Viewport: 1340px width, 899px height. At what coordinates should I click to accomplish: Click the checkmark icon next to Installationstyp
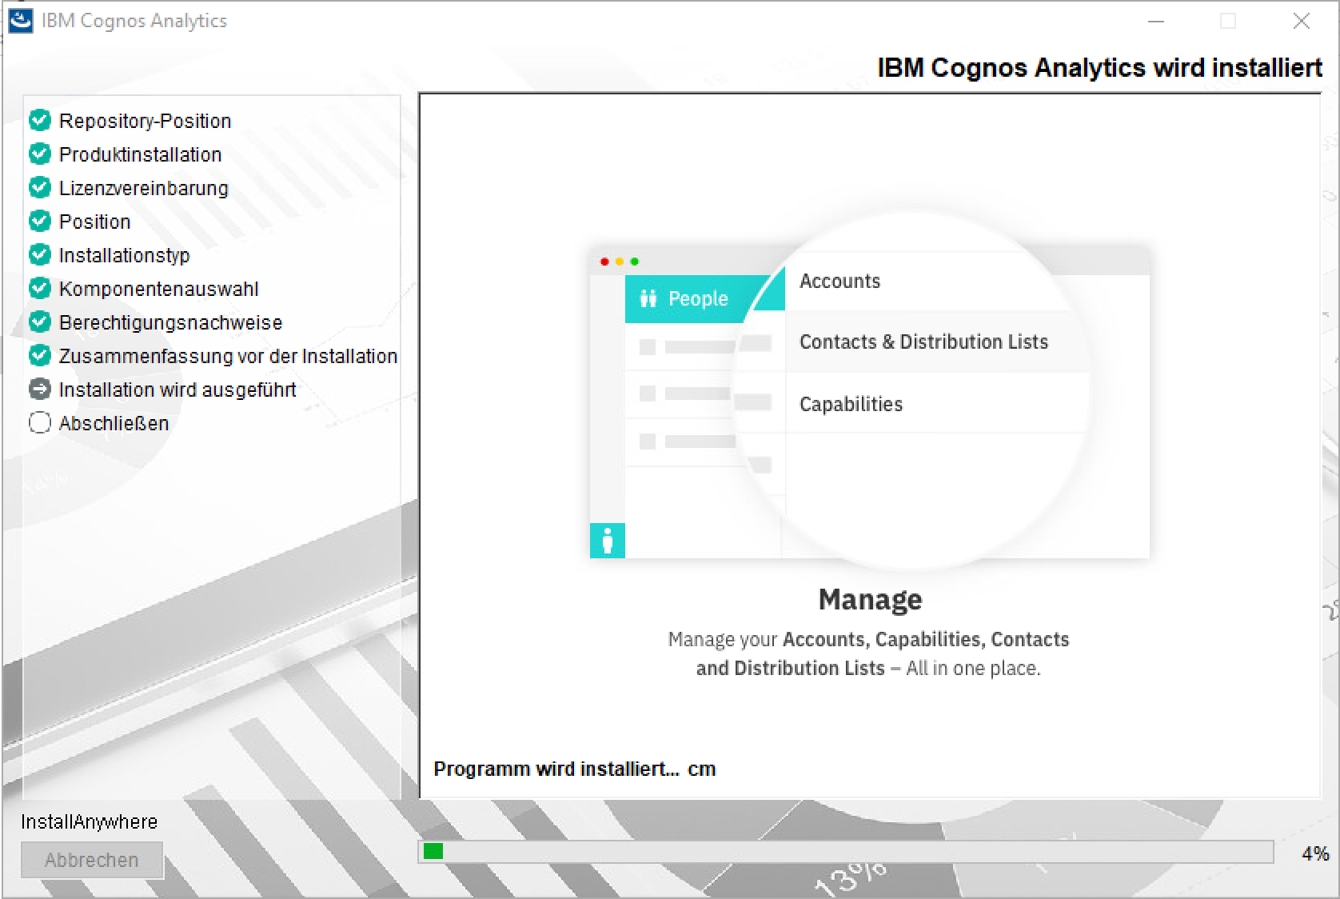coord(40,255)
